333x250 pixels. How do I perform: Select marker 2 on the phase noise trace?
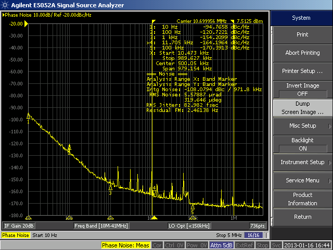click(69, 147)
